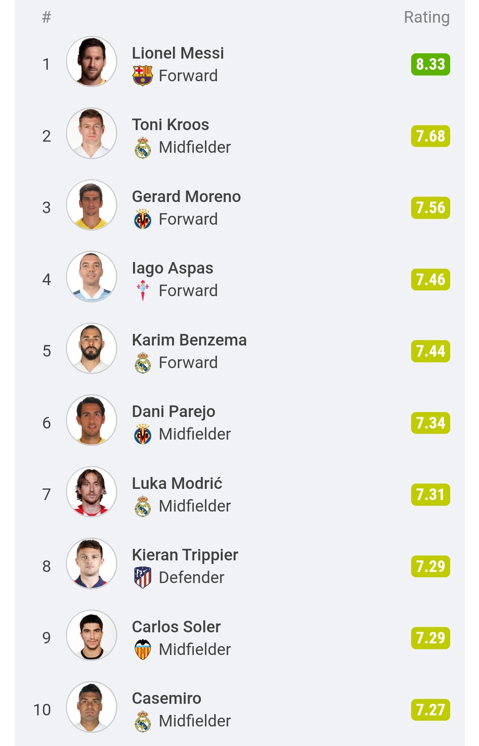Click Valencia crest under Carlos Soler
Viewport: 479px width, 746px height.
coord(142,649)
